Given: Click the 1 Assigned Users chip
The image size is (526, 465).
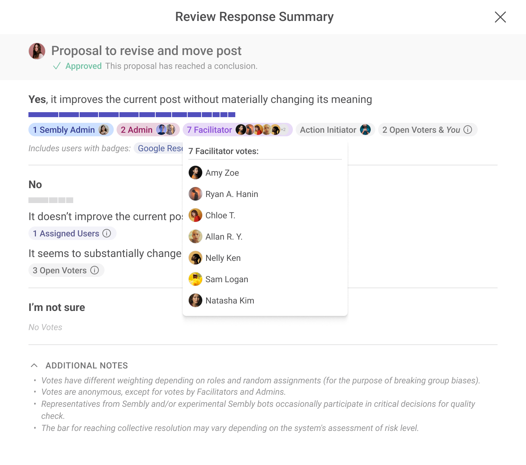Looking at the screenshot, I should pos(66,233).
